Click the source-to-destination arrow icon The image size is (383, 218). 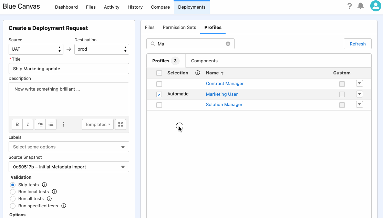(69, 49)
